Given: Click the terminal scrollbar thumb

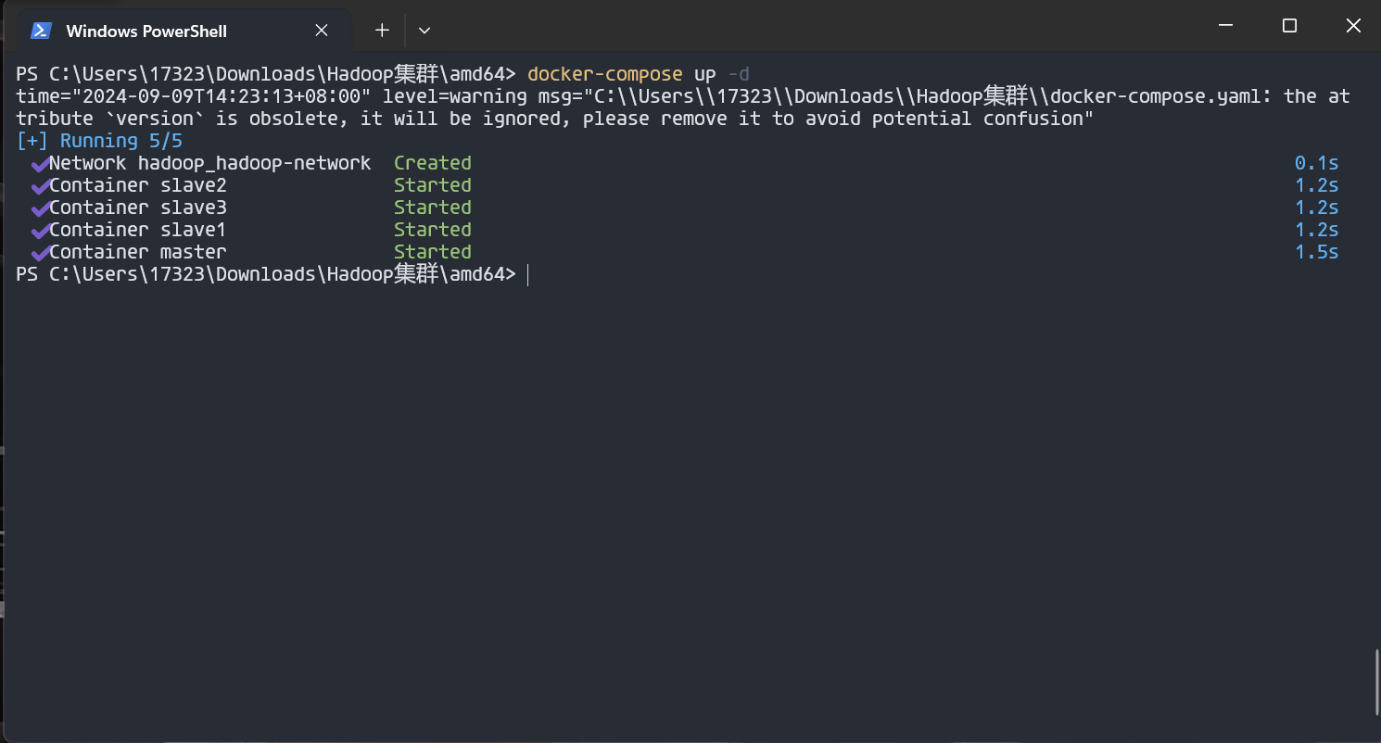Looking at the screenshot, I should click(1375, 684).
